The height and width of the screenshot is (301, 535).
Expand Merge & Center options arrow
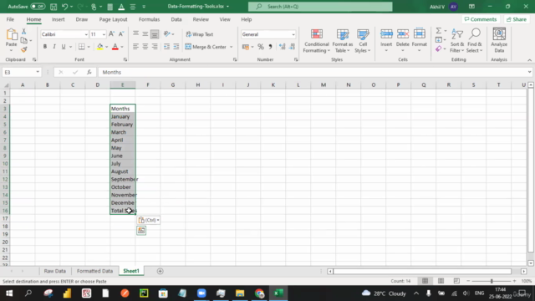(x=232, y=47)
